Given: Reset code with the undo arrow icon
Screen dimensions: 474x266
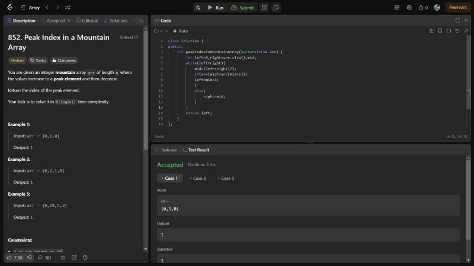Looking at the screenshot, I should 457,31.
